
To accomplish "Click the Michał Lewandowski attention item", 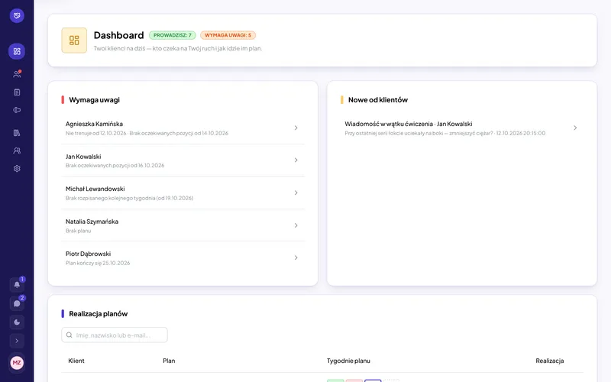I will (x=183, y=193).
